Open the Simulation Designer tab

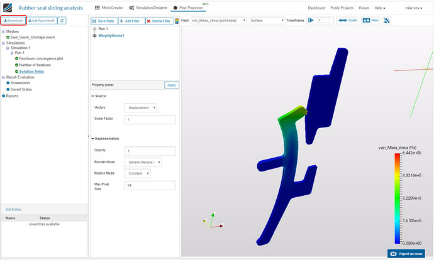pos(148,8)
